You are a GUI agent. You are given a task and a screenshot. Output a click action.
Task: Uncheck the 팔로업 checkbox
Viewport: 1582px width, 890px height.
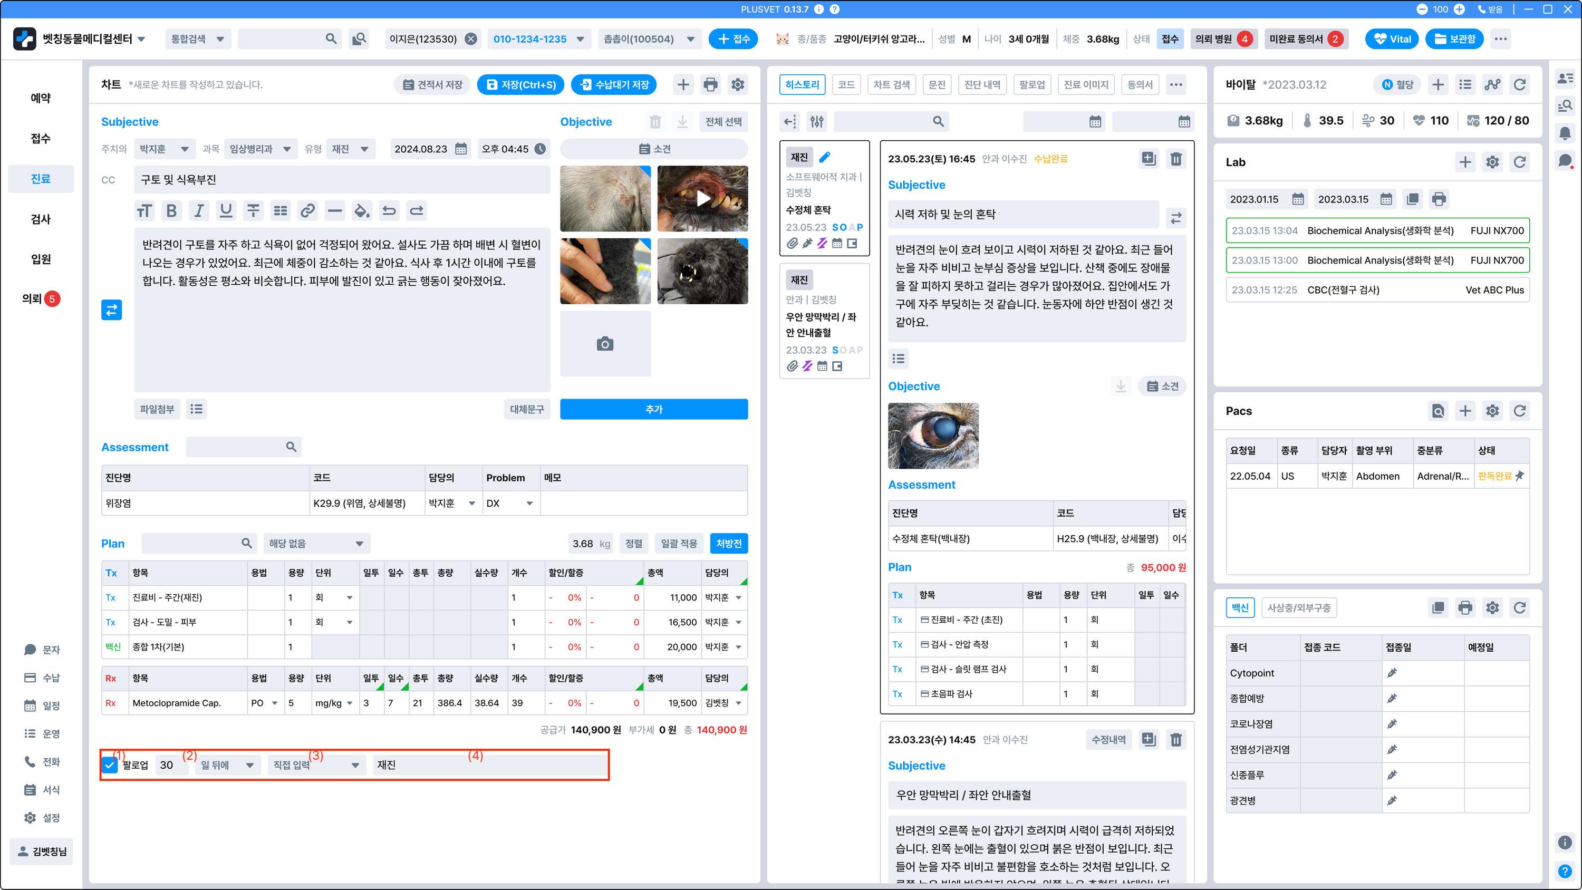pos(110,765)
